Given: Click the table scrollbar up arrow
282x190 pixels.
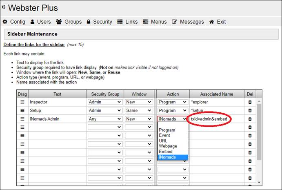Looking at the screenshot, I should pos(259,101).
